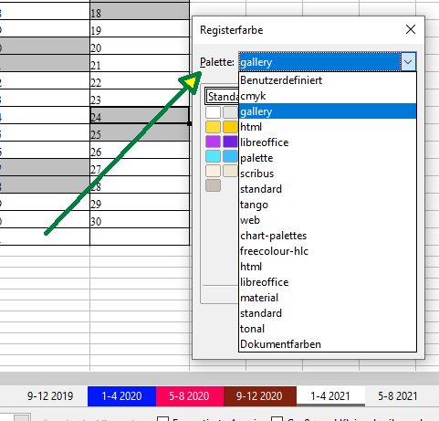439x421 pixels.
Task: Open the brown 9-12 2020 sheet tab
Action: tap(259, 396)
